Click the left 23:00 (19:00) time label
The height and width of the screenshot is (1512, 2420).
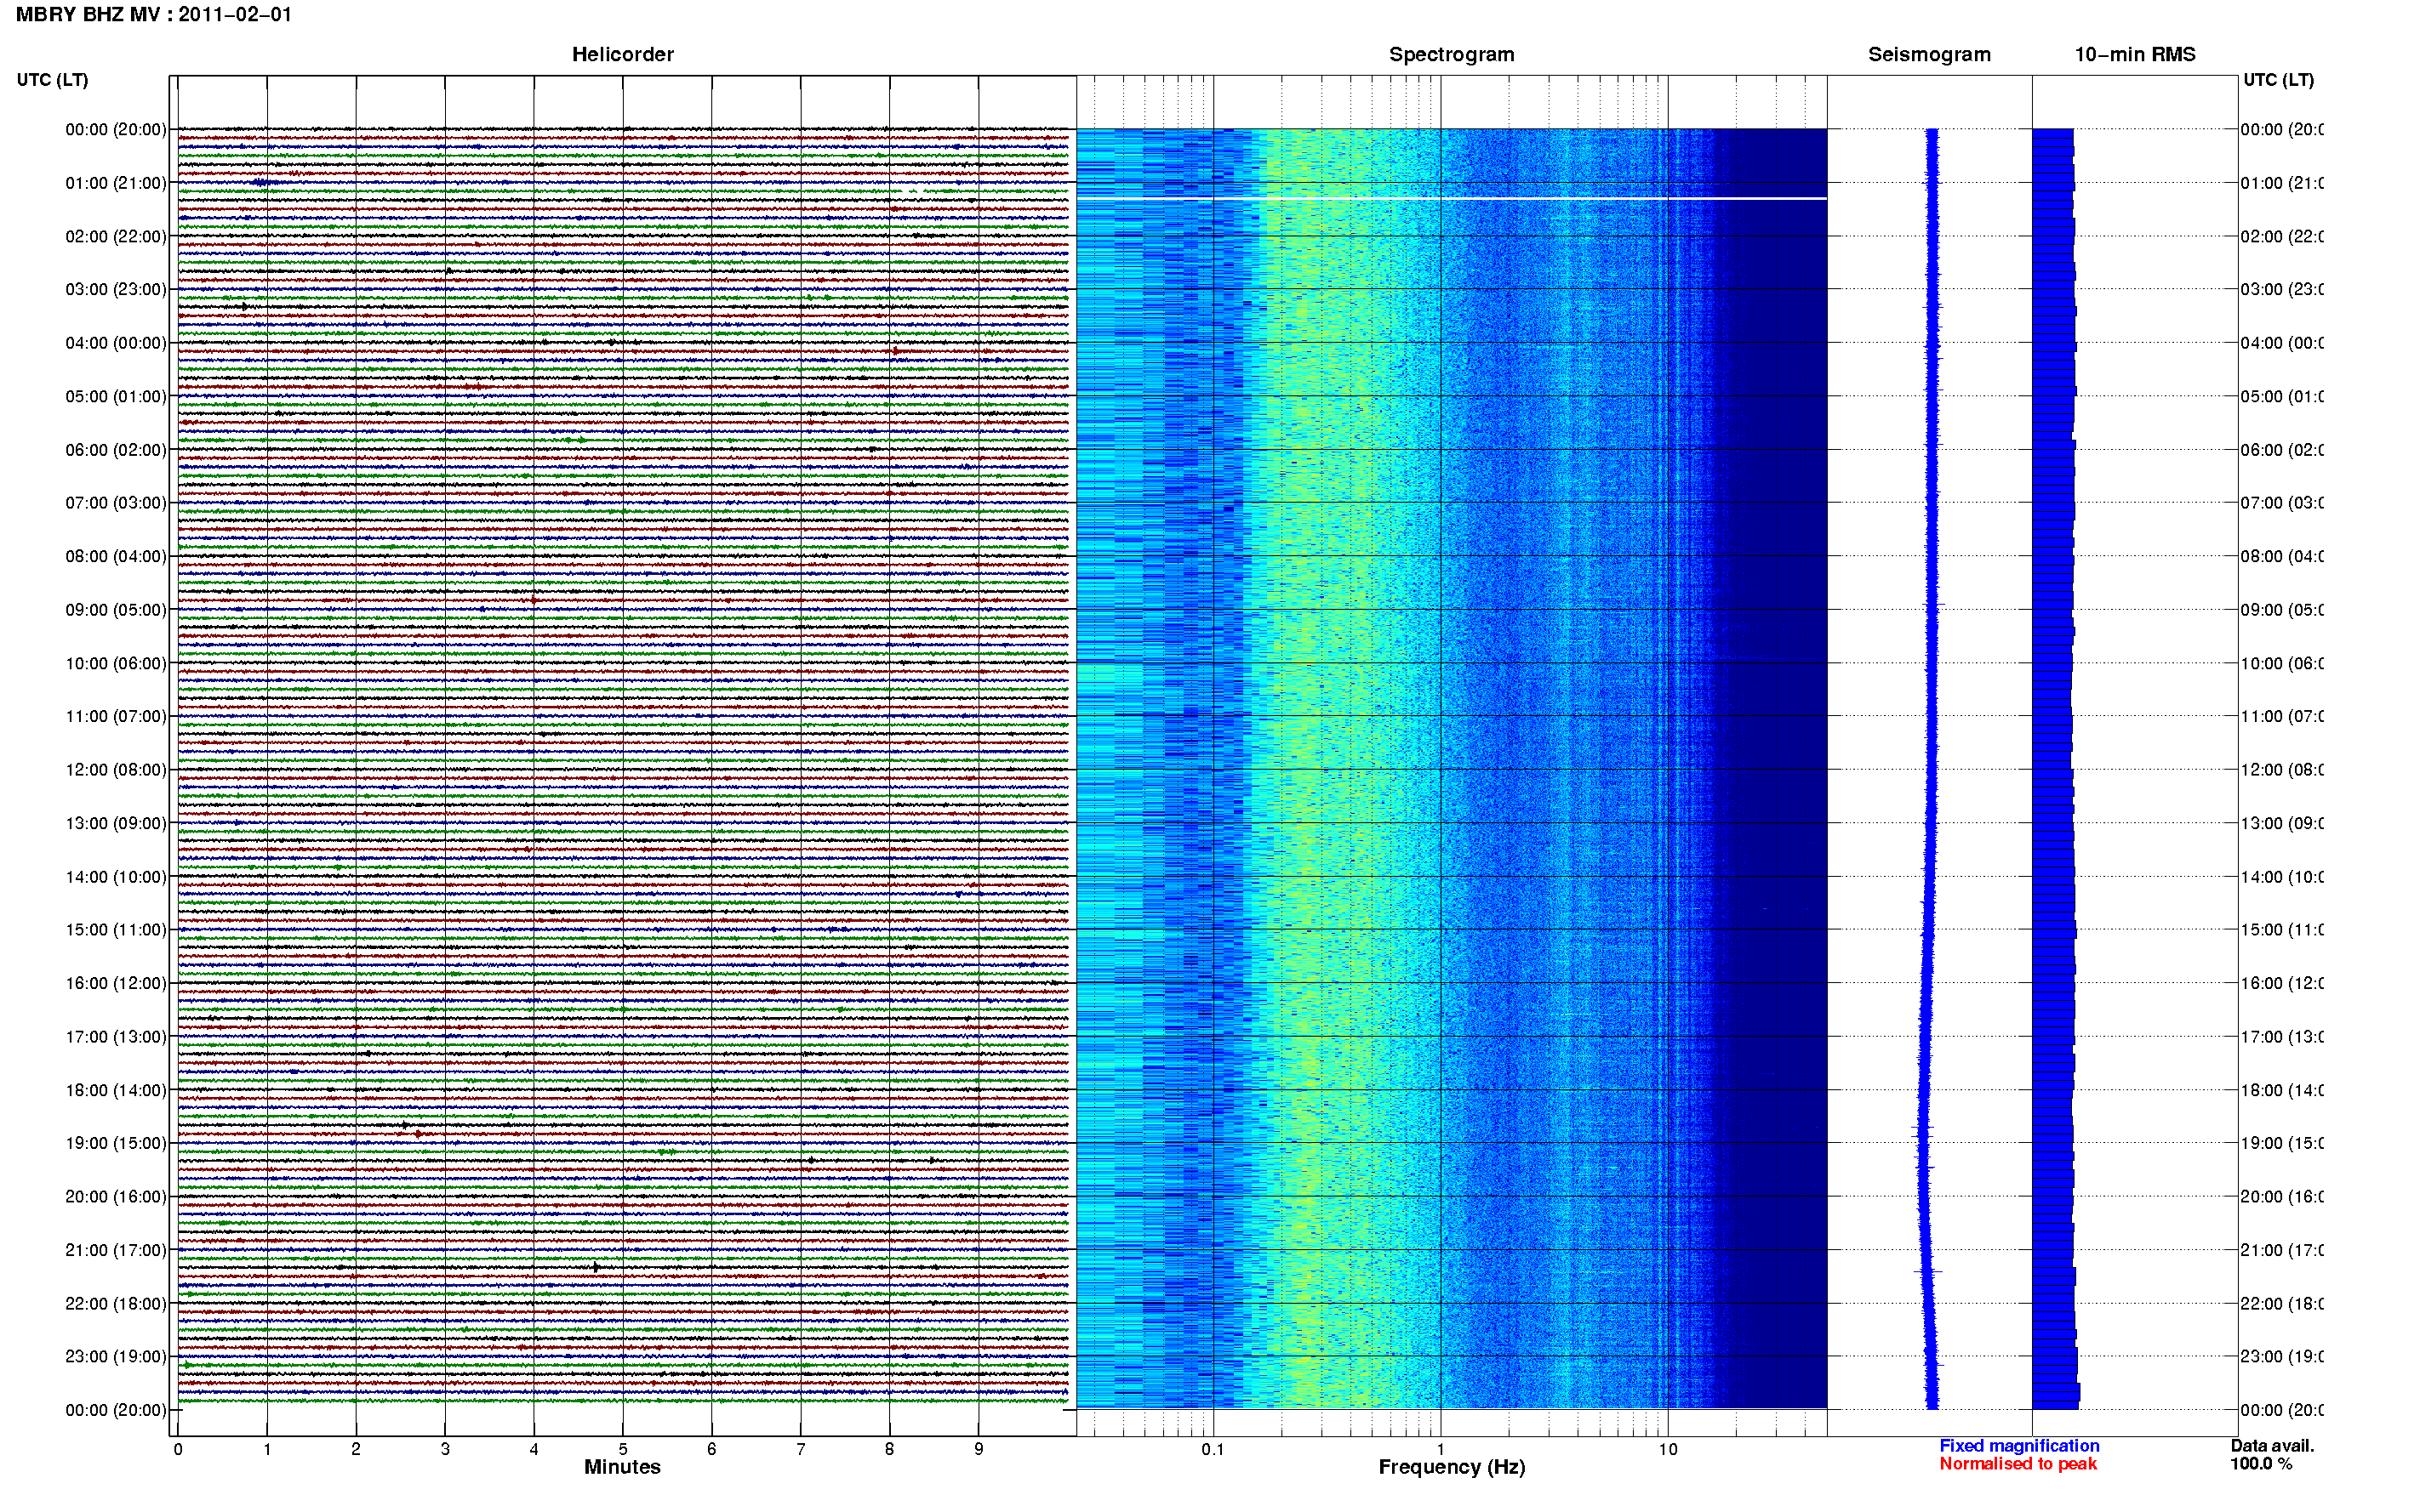116,1356
